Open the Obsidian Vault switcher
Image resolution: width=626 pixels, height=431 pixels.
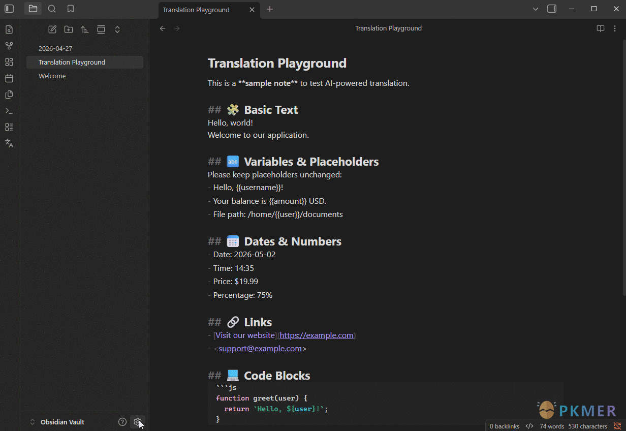pos(57,422)
